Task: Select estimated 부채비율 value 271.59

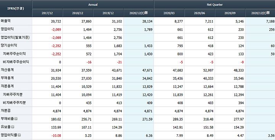Action: [x=147, y=119]
